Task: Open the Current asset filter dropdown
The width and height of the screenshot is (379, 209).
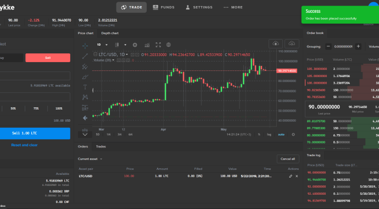Action: pyautogui.click(x=90, y=159)
